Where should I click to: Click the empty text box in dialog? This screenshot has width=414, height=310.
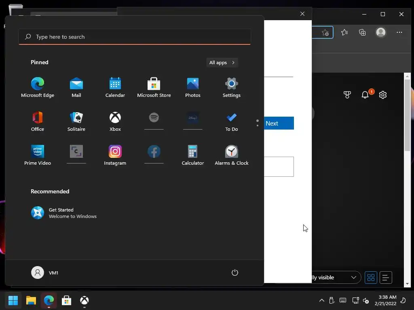click(x=279, y=167)
